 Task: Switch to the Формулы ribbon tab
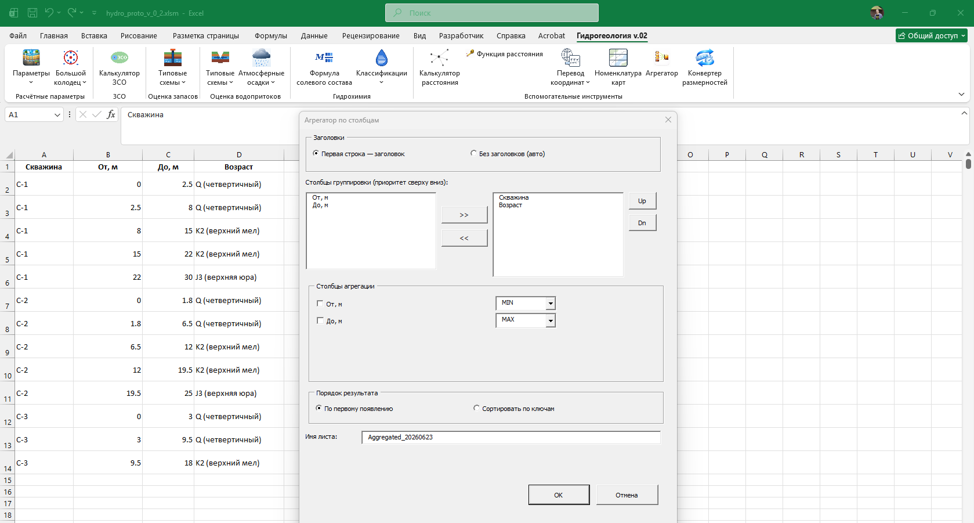pos(271,35)
